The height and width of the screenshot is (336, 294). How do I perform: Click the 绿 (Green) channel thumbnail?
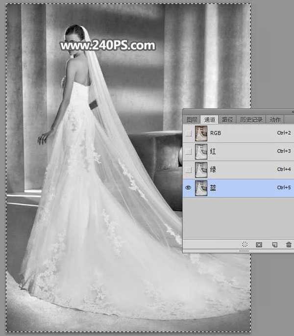[201, 170]
